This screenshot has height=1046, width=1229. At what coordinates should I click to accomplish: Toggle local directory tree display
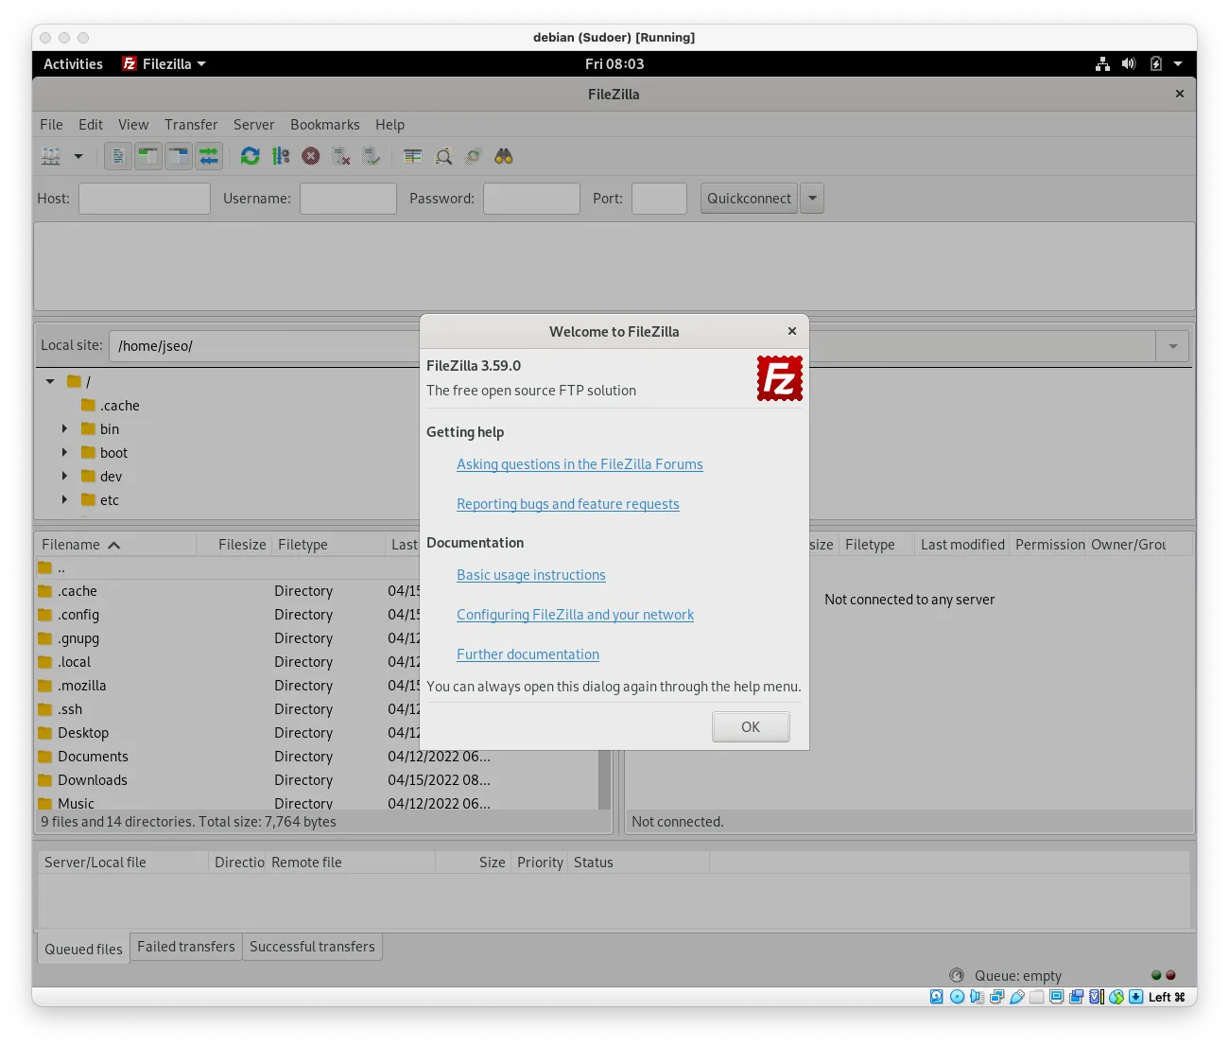pos(148,156)
